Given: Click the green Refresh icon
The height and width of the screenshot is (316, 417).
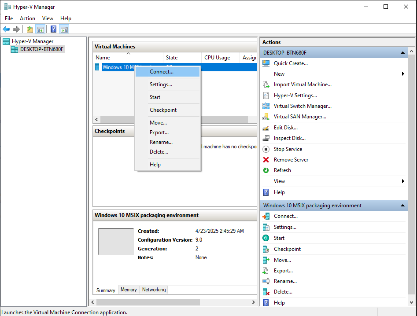Looking at the screenshot, I should click(x=266, y=170).
